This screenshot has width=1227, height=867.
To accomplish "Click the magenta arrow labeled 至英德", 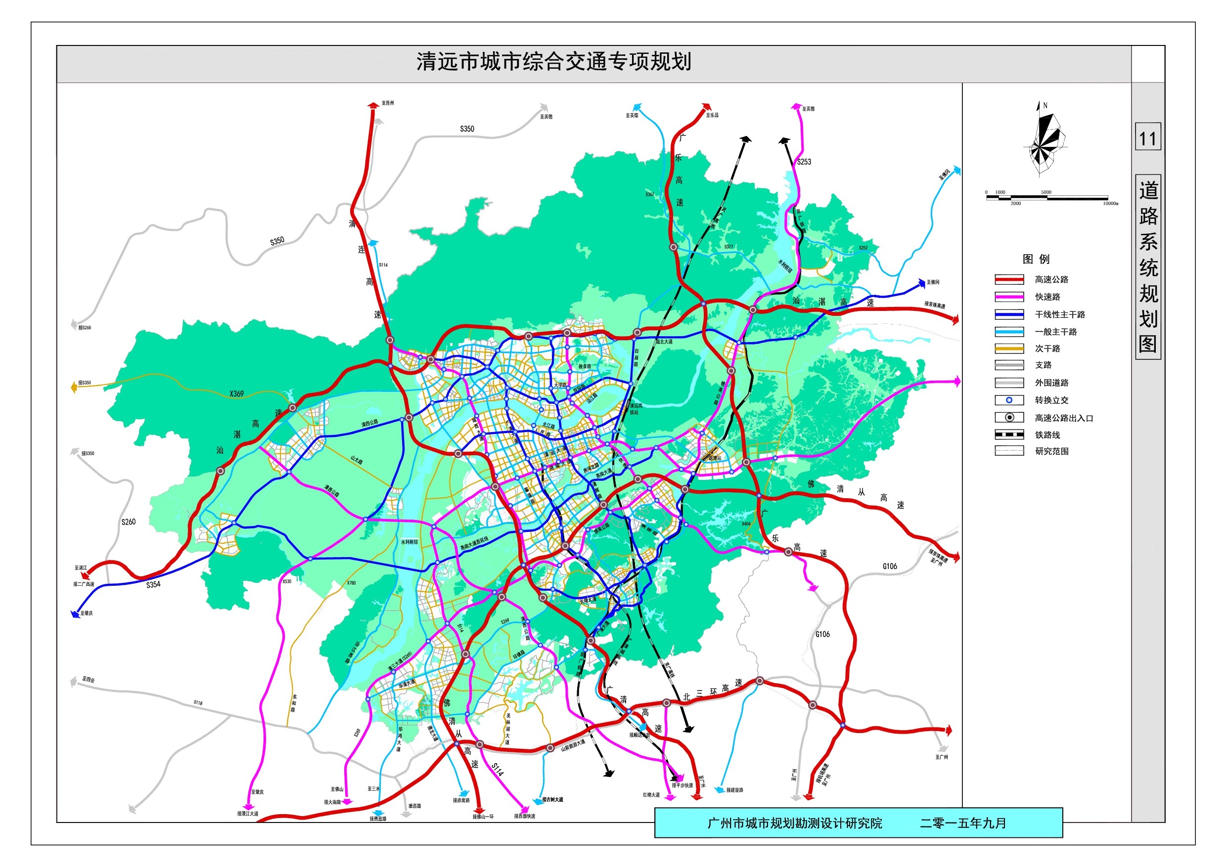I will [796, 107].
